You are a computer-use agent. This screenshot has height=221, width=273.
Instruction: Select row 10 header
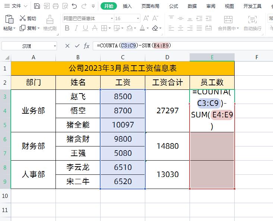click(x=5, y=196)
